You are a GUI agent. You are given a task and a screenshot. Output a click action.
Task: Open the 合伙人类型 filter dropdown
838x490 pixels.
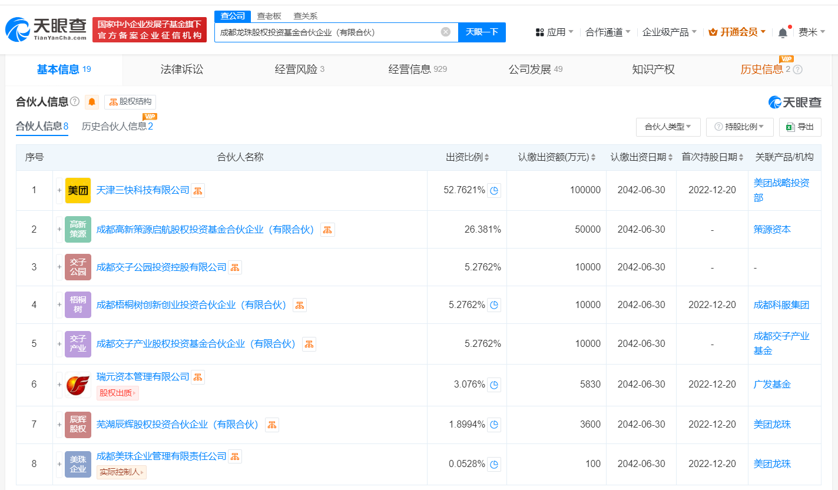(668, 127)
